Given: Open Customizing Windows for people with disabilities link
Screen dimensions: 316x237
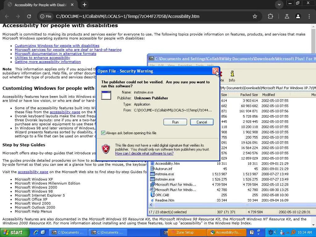Looking at the screenshot, I should (x=57, y=46).
